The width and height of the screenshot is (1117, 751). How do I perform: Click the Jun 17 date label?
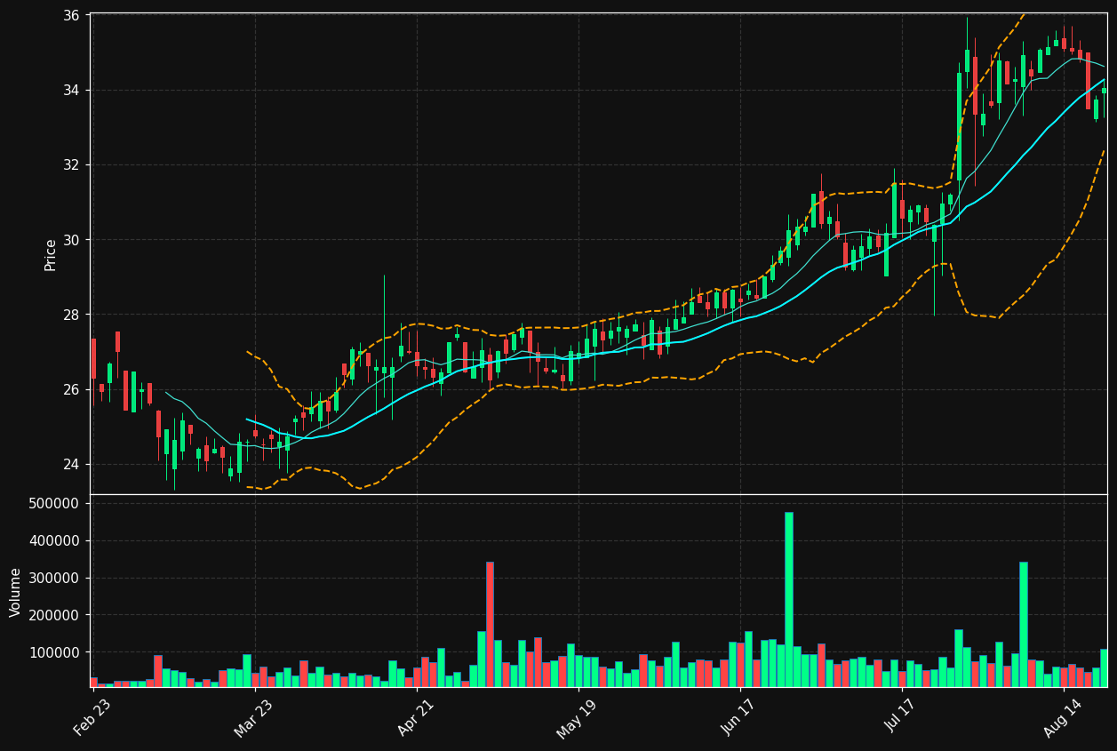coord(740,717)
